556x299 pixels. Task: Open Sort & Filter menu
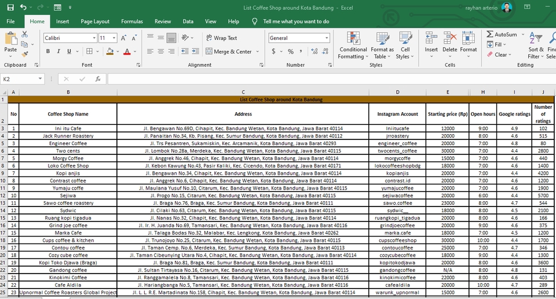[536, 45]
